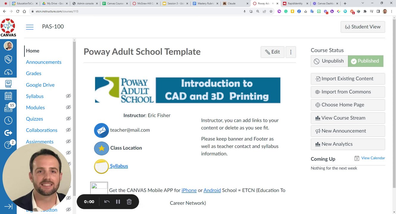Viewport: 396px width, 214px height.
Task: Click Import Existing Content
Action: click(x=348, y=79)
